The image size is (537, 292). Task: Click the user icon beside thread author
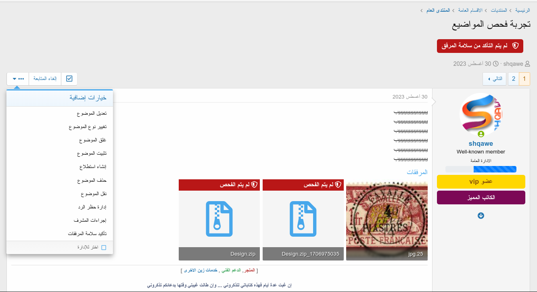(527, 64)
